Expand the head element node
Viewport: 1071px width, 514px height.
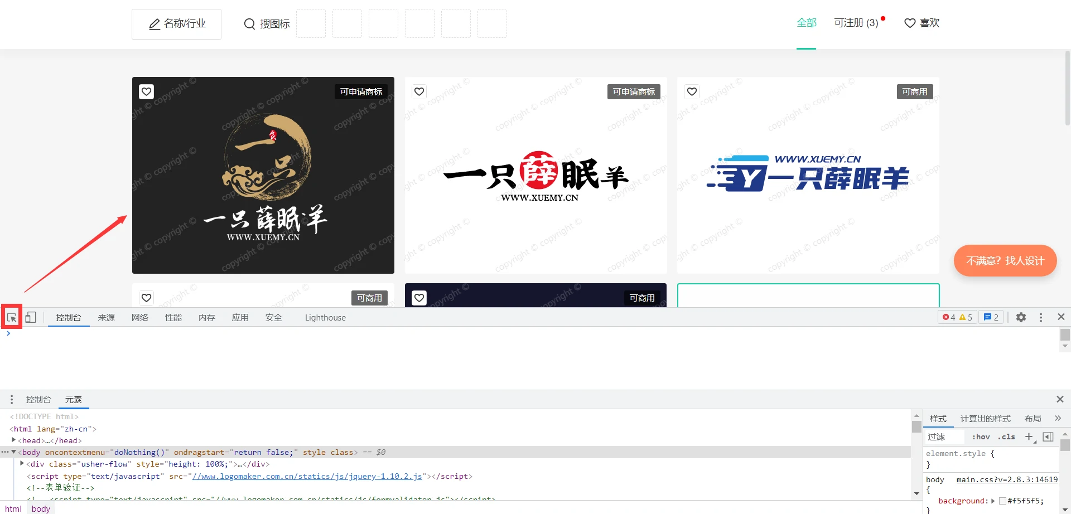(13, 440)
